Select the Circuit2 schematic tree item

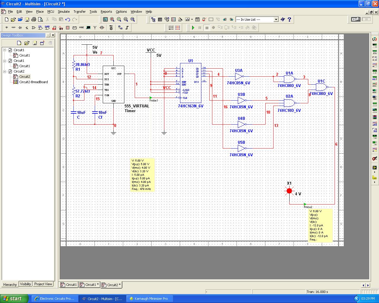tap(25, 77)
